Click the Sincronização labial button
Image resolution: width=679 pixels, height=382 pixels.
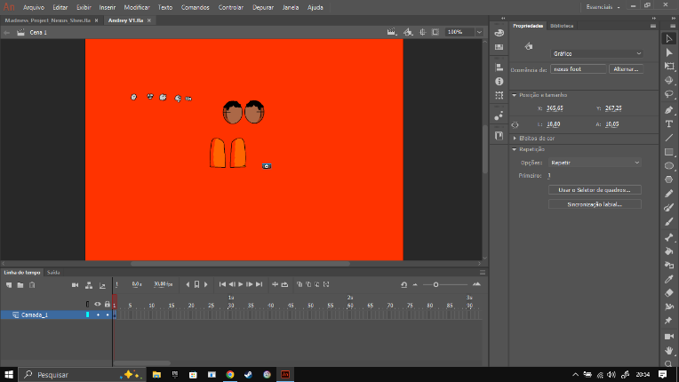tap(595, 204)
